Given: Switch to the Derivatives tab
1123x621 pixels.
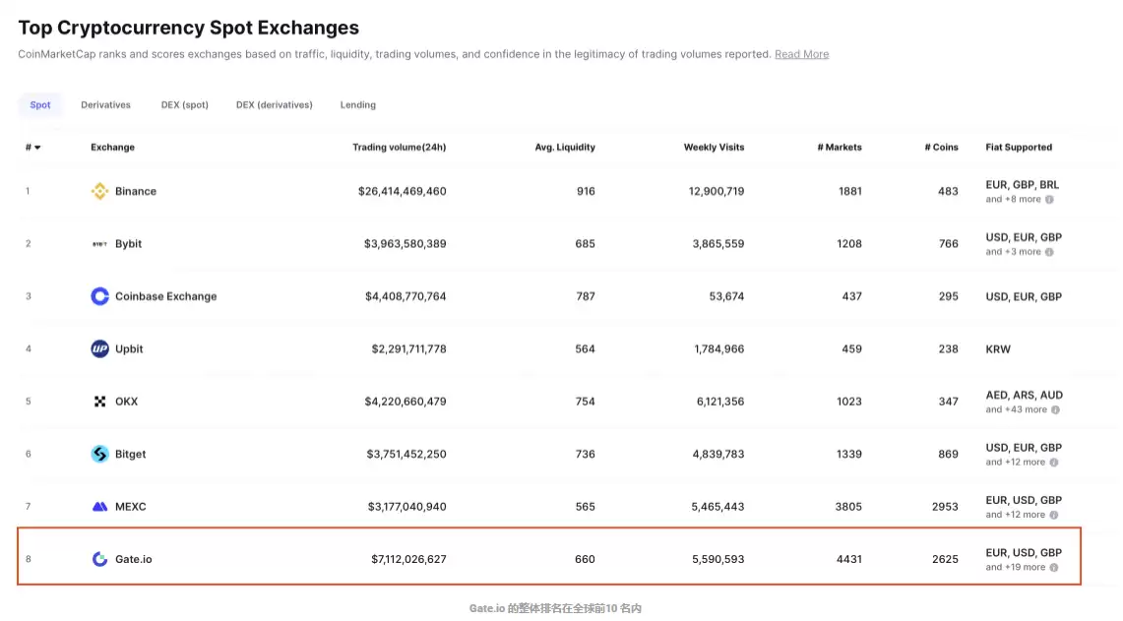Looking at the screenshot, I should coord(105,104).
